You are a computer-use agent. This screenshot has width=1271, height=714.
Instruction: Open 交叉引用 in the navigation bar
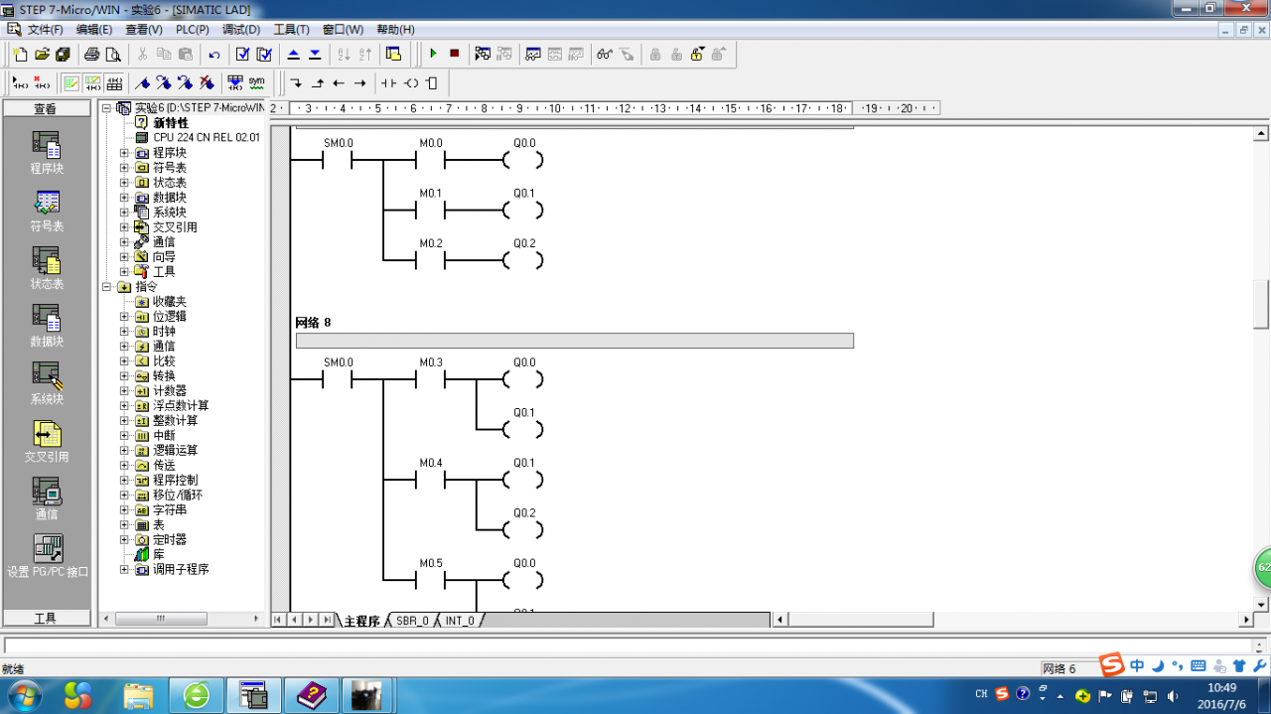(x=47, y=443)
